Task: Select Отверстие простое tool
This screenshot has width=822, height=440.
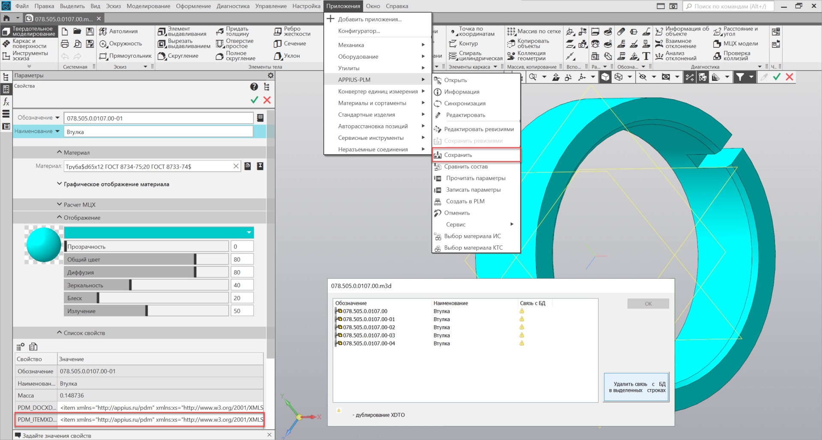Action: (235, 44)
